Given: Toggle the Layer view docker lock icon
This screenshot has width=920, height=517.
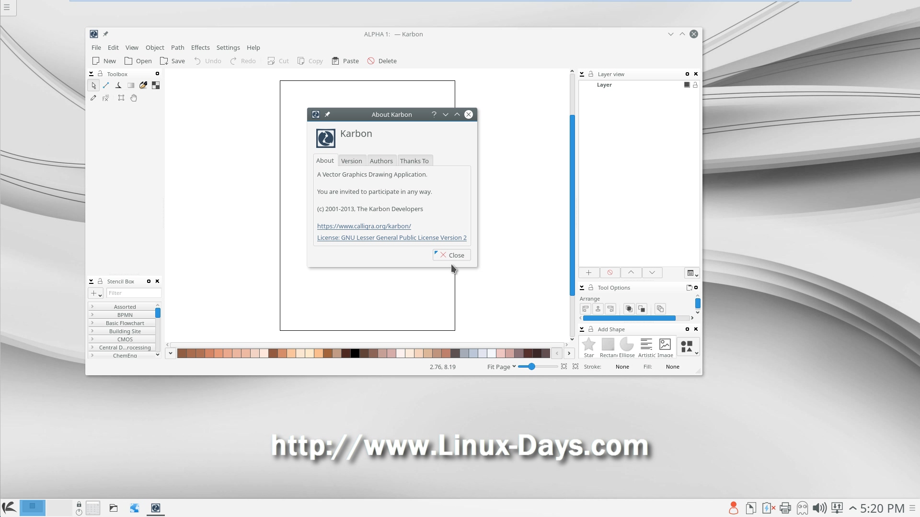Looking at the screenshot, I should click(x=591, y=74).
